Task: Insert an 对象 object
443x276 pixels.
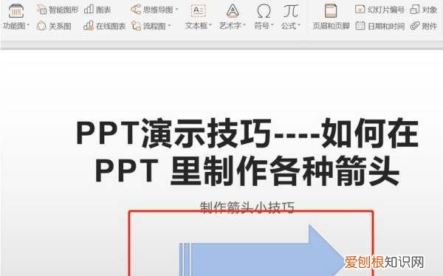Action: (424, 10)
